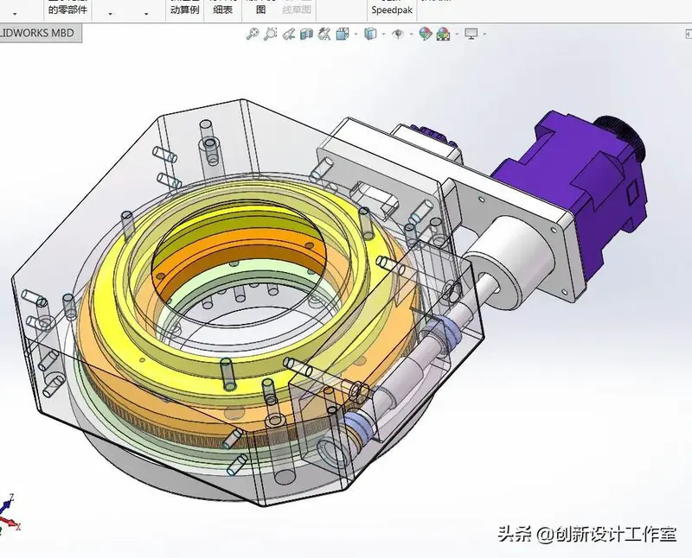Select the Zoom to Area tool
Viewport: 692px width, 558px height.
click(270, 34)
